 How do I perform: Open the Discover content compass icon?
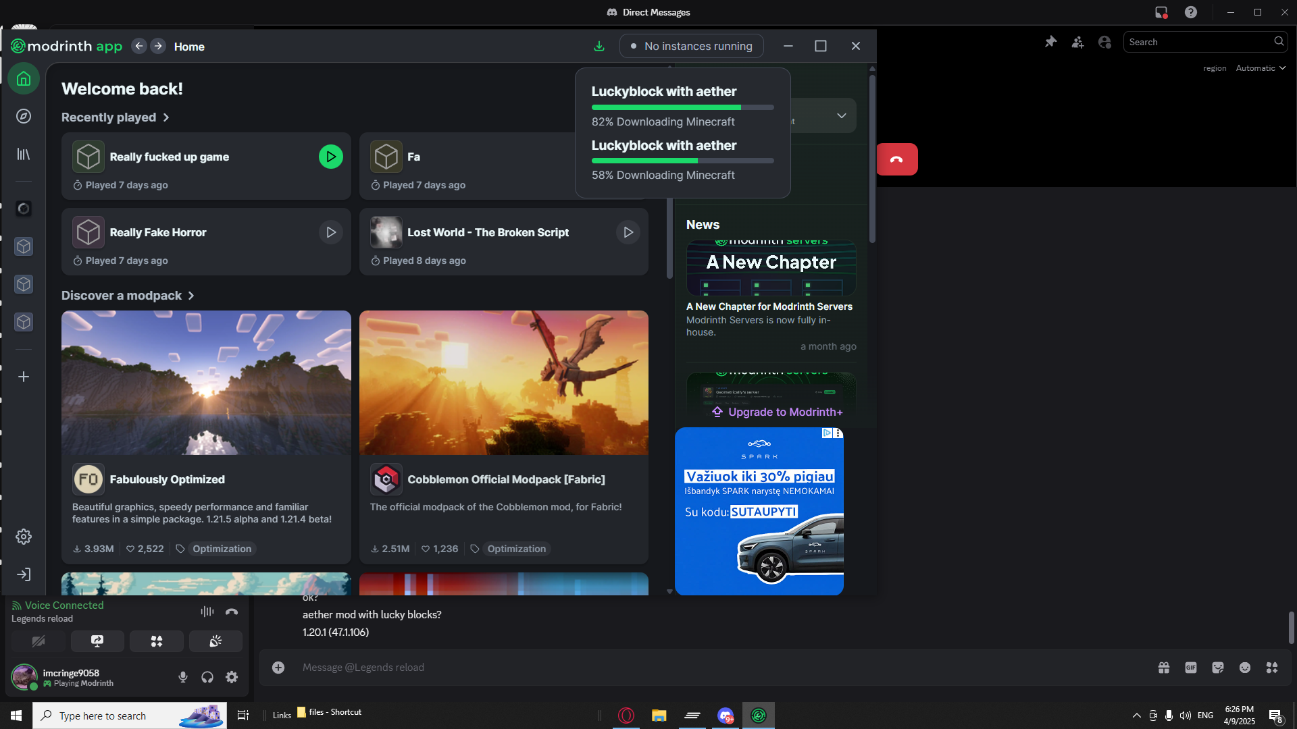[24, 117]
